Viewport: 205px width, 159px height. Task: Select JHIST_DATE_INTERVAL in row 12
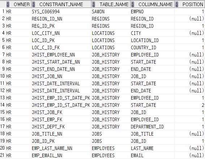(x=61, y=91)
